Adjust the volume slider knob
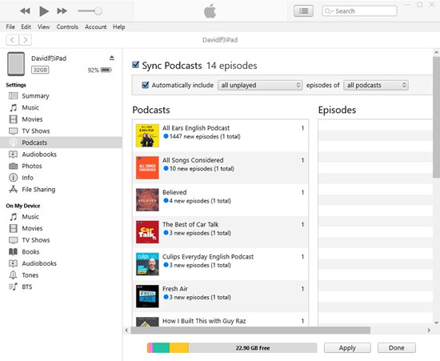This screenshot has width=440, height=361. click(98, 11)
